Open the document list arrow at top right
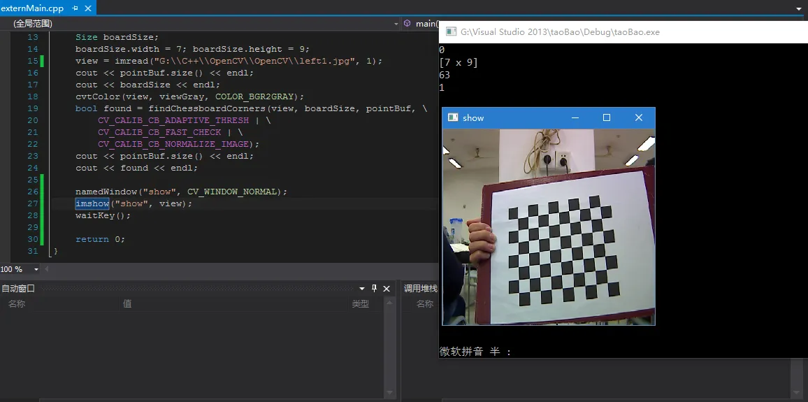 click(799, 8)
